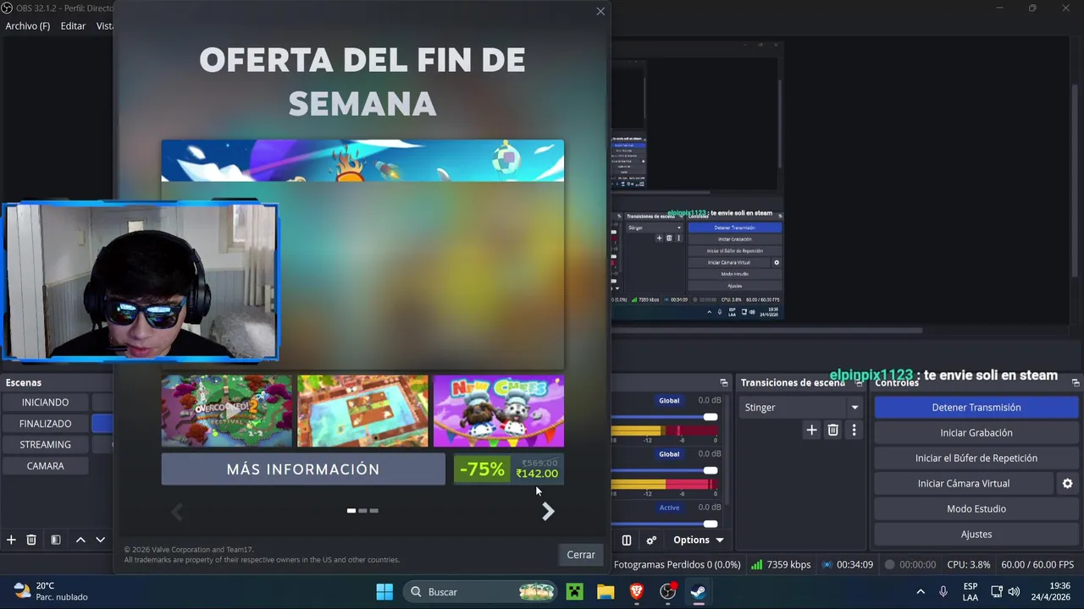Go to next Steam offer arrow
Image resolution: width=1084 pixels, height=609 pixels.
pos(548,511)
